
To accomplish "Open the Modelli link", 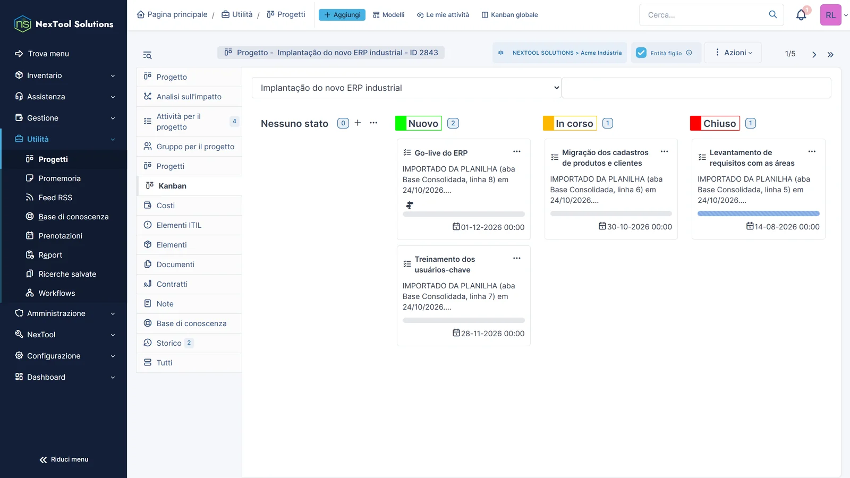I will click(x=388, y=15).
